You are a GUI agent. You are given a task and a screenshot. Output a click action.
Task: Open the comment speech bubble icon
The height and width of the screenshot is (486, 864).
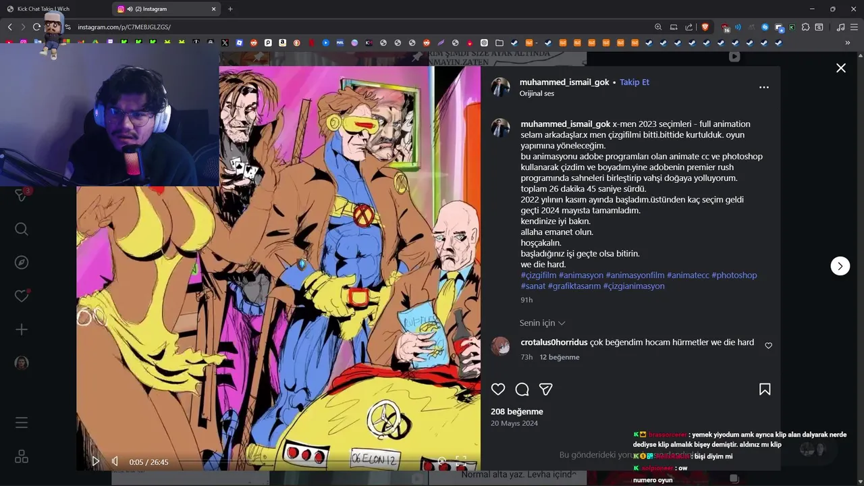522,389
